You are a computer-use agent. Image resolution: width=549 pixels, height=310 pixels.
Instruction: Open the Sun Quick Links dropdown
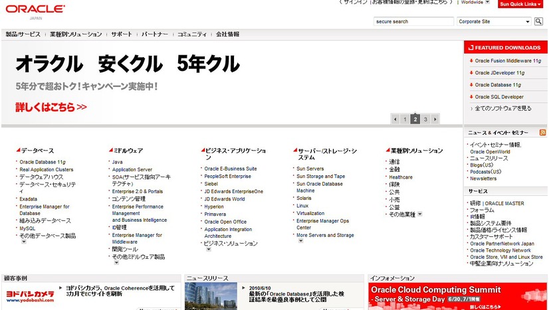tap(520, 4)
